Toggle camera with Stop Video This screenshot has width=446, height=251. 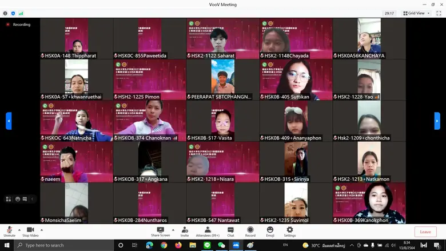30,229
